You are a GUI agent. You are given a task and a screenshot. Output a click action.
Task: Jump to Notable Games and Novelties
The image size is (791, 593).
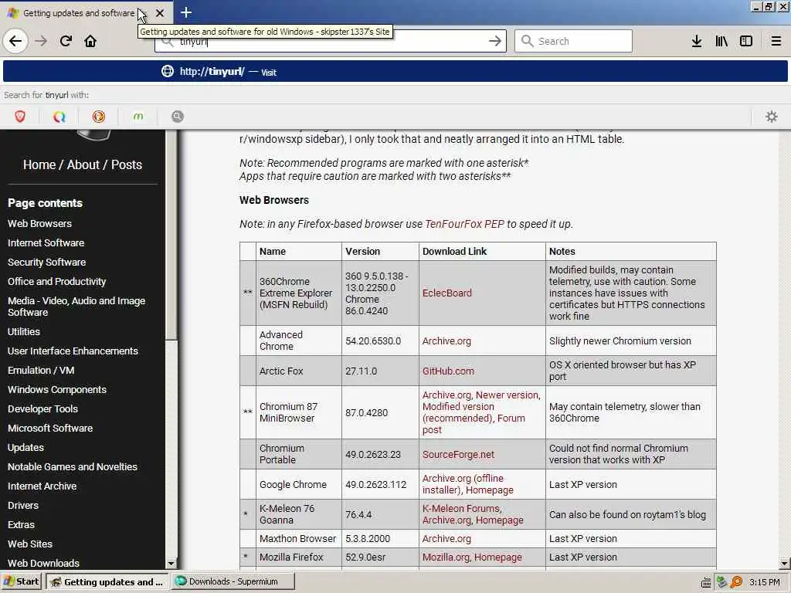pos(73,467)
